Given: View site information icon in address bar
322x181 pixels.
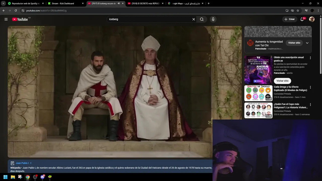Looking at the screenshot, I should (23, 11).
